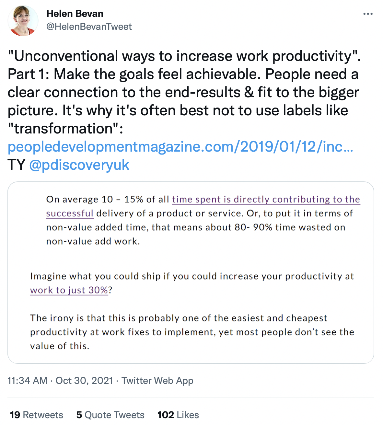Screen dimensions: 383x425
Task: Click the underlined 'successful' link text
Action: click(70, 213)
